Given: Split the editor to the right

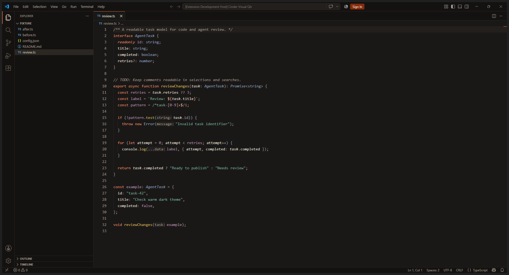Looking at the screenshot, I should [494, 16].
